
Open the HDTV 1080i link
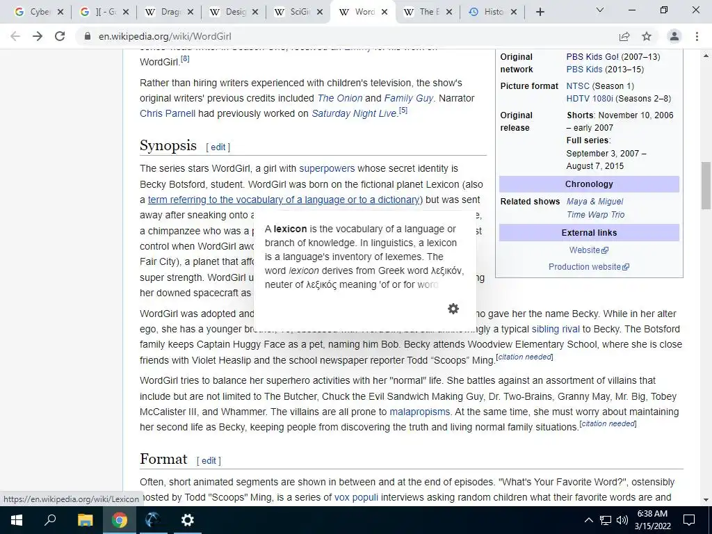[x=590, y=99]
